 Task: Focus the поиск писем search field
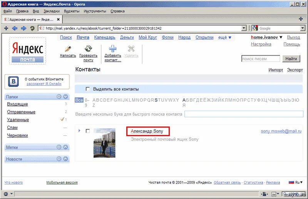(261, 59)
